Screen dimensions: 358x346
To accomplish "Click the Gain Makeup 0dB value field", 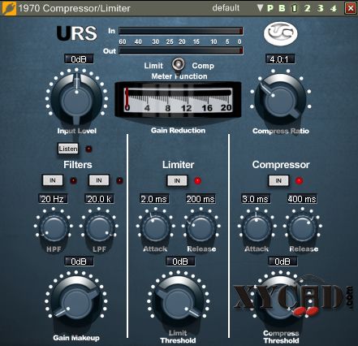I will tap(79, 262).
